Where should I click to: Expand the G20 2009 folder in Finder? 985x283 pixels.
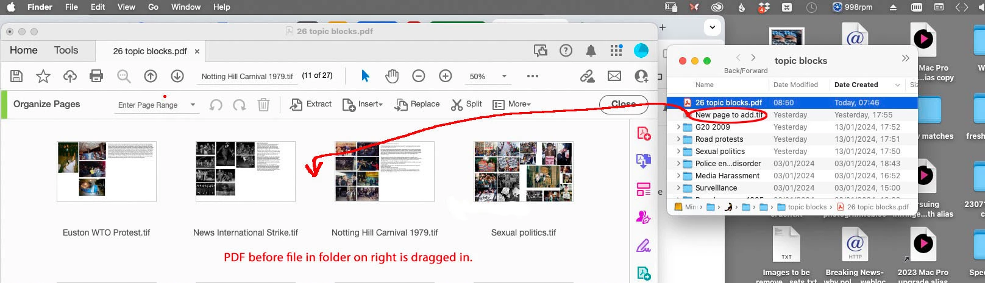coord(678,127)
